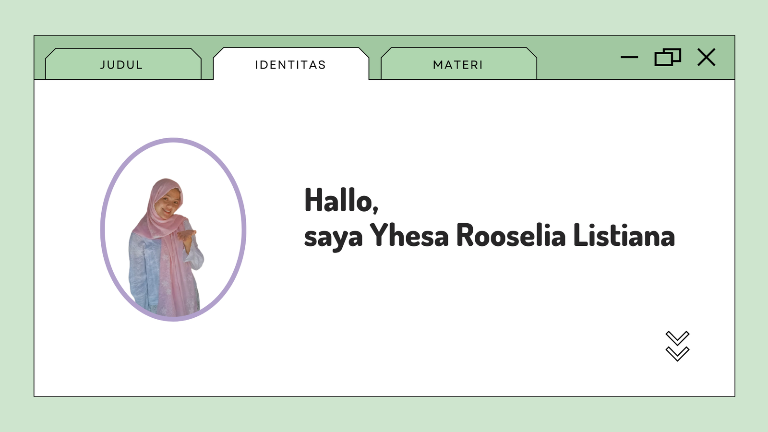Open the JUDUL tab
This screenshot has width=768, height=432.
coord(122,65)
